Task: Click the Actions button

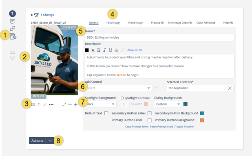Action: pos(37,141)
